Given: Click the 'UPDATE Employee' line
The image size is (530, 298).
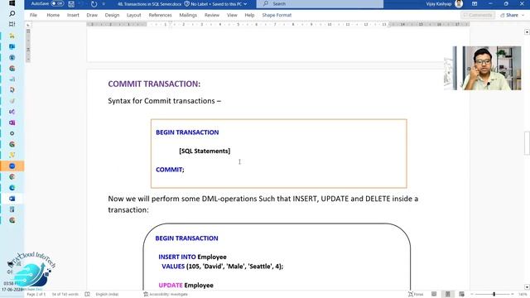Looking at the screenshot, I should coord(185,285).
